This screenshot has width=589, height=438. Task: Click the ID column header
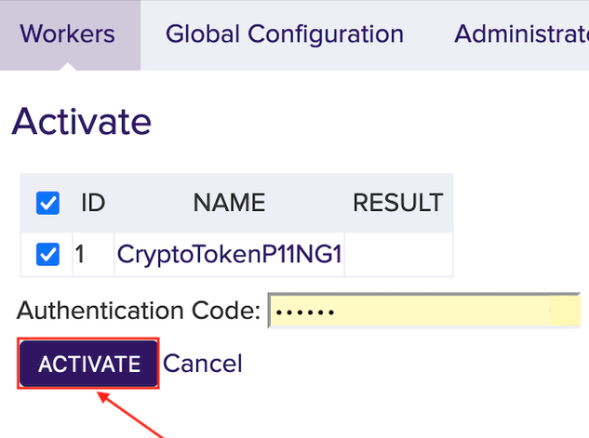[x=93, y=203]
